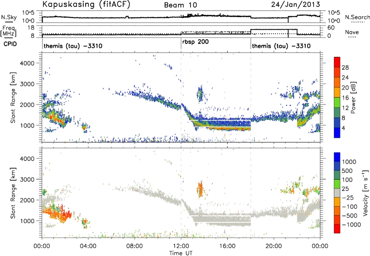Click the 3000 tick in the velocity panel
This screenshot has height=256, width=370.
(27, 179)
